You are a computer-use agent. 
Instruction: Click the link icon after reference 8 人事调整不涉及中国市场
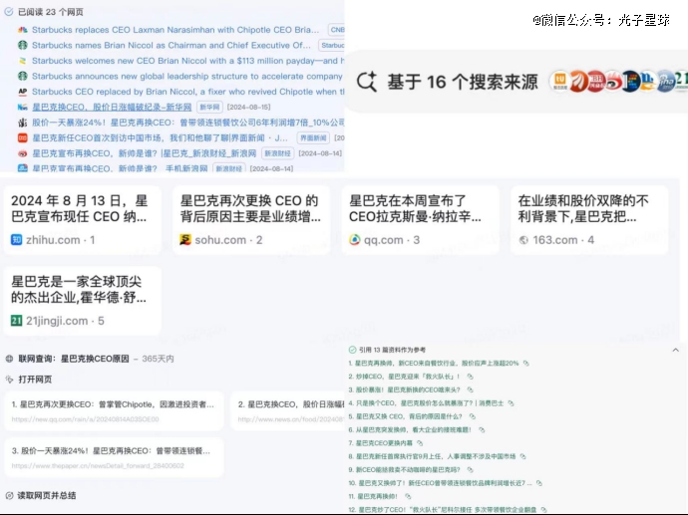(x=522, y=456)
